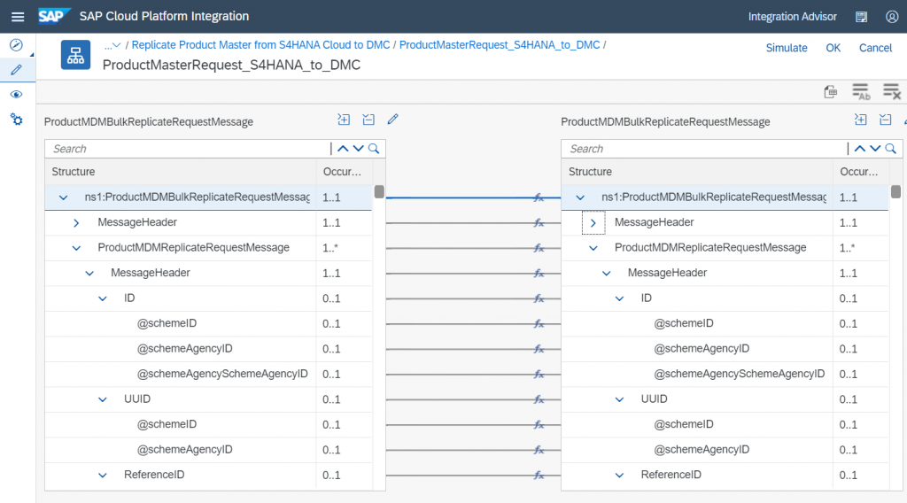Select target @schemeAgencySchemeAgencyID row
Image resolution: width=907 pixels, height=503 pixels.
(x=725, y=374)
